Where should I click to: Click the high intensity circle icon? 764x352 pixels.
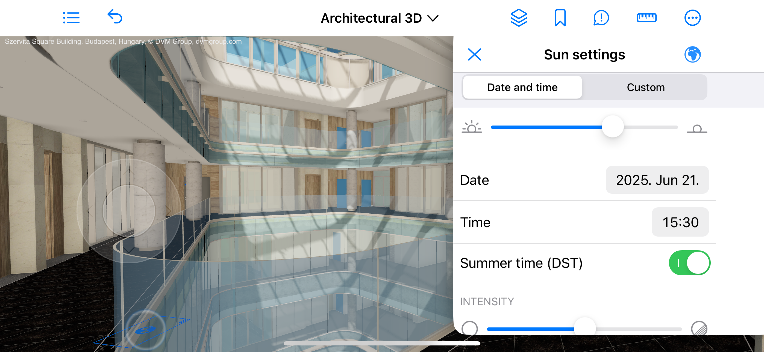point(699,328)
